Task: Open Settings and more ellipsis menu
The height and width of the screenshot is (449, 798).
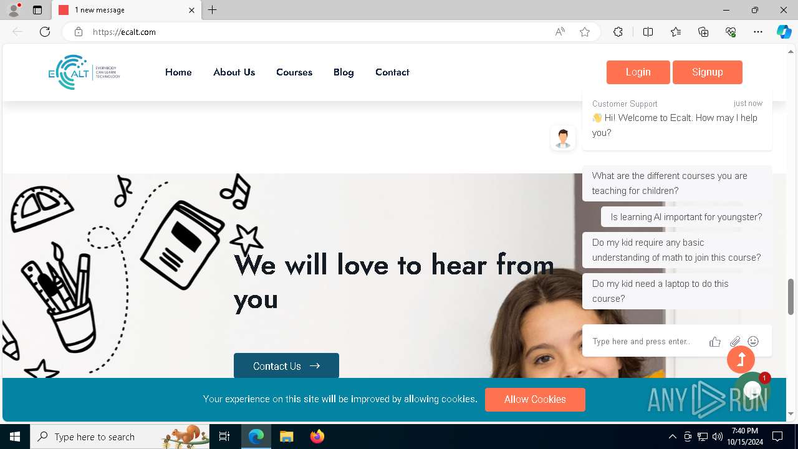Action: [758, 32]
